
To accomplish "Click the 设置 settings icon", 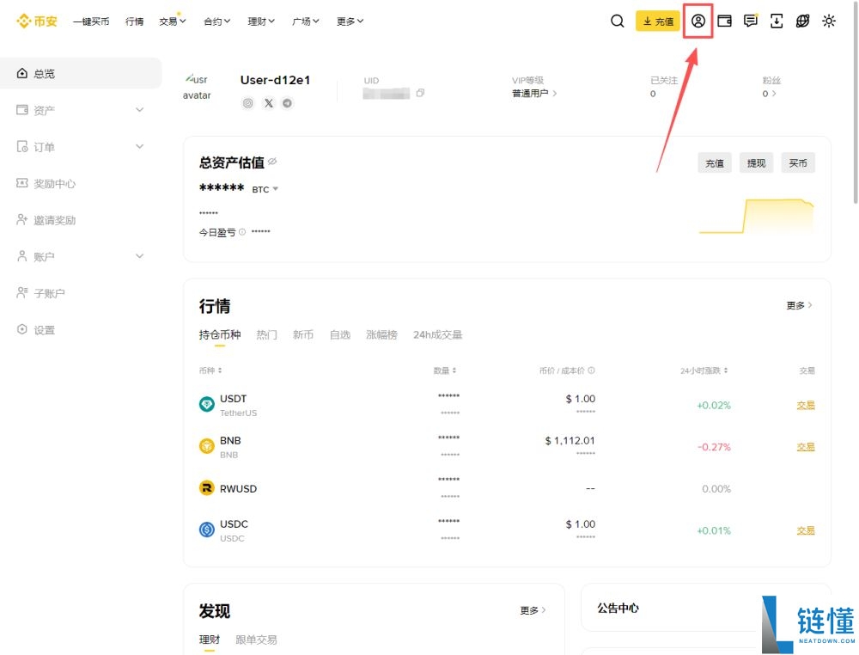I will tap(22, 329).
